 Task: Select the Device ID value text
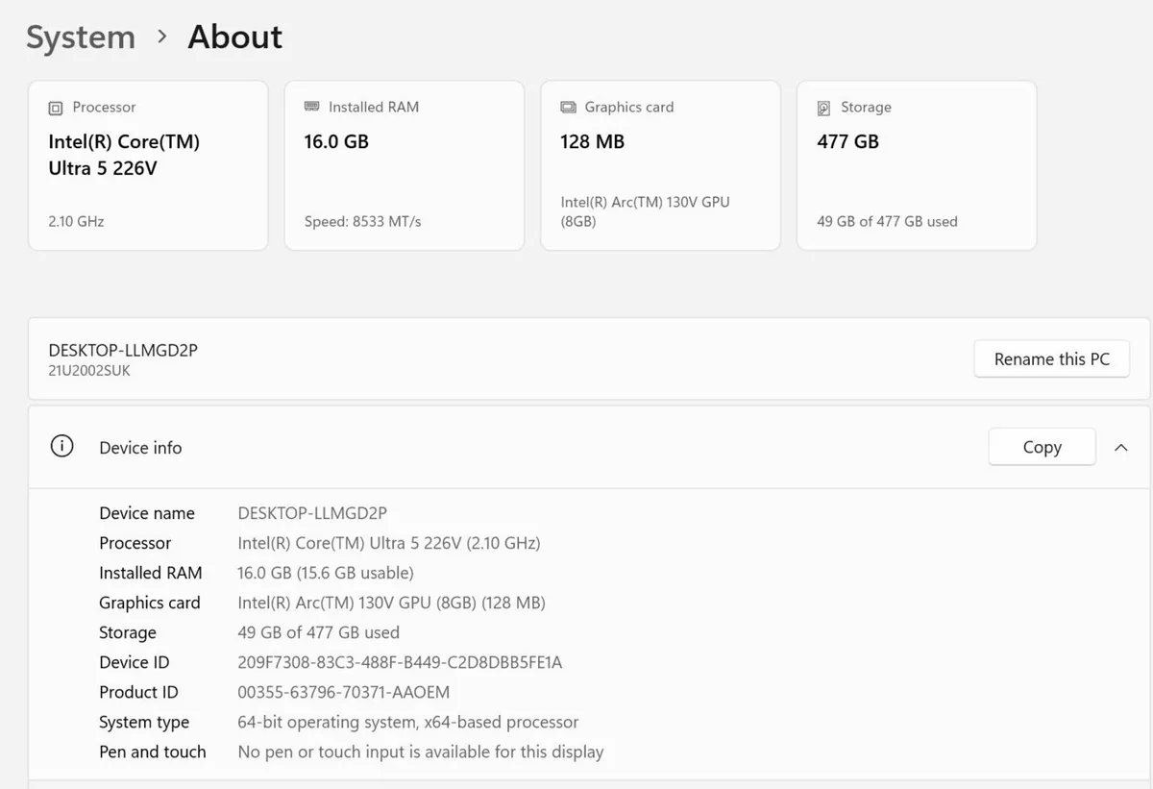point(400,662)
